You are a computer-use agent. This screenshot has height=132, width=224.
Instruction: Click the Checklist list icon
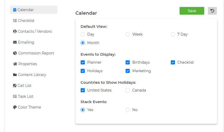coord(15,21)
